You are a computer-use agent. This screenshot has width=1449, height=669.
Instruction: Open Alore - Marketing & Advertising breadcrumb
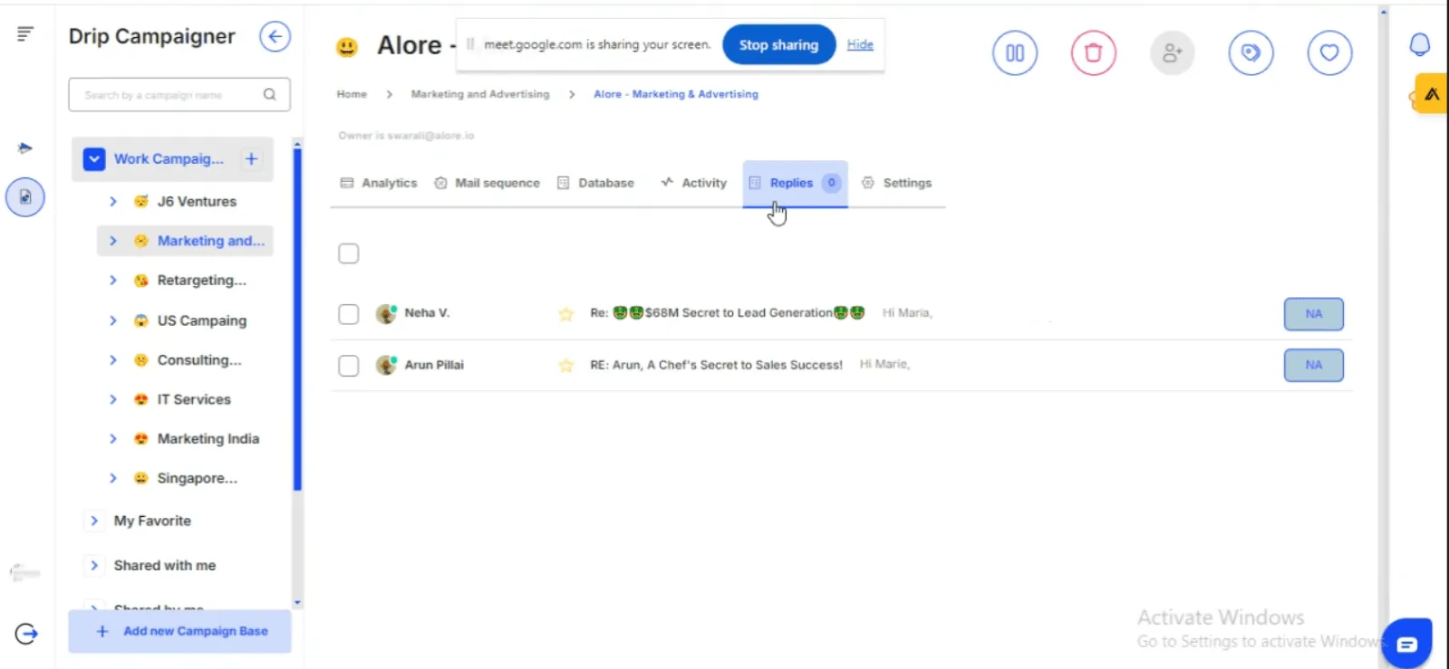point(676,94)
